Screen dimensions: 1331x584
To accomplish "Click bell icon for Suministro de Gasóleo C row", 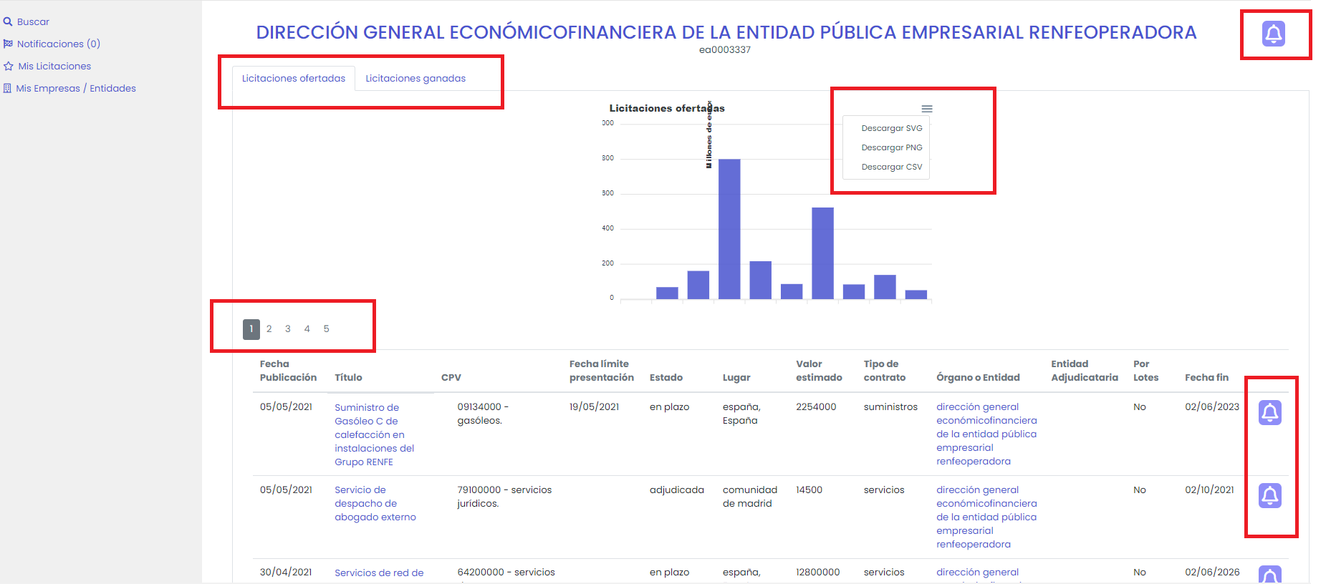I will (1269, 412).
